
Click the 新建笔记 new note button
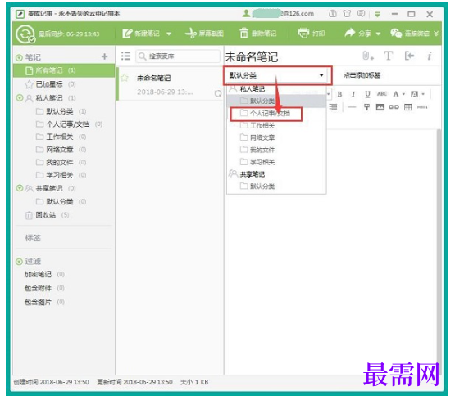[x=141, y=34]
